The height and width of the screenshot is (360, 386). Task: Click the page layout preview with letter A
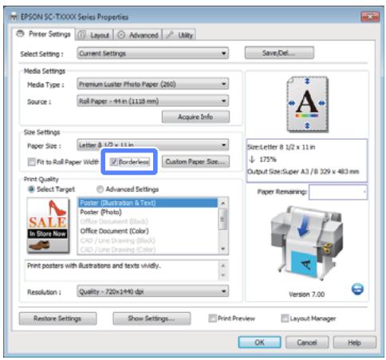click(x=307, y=105)
